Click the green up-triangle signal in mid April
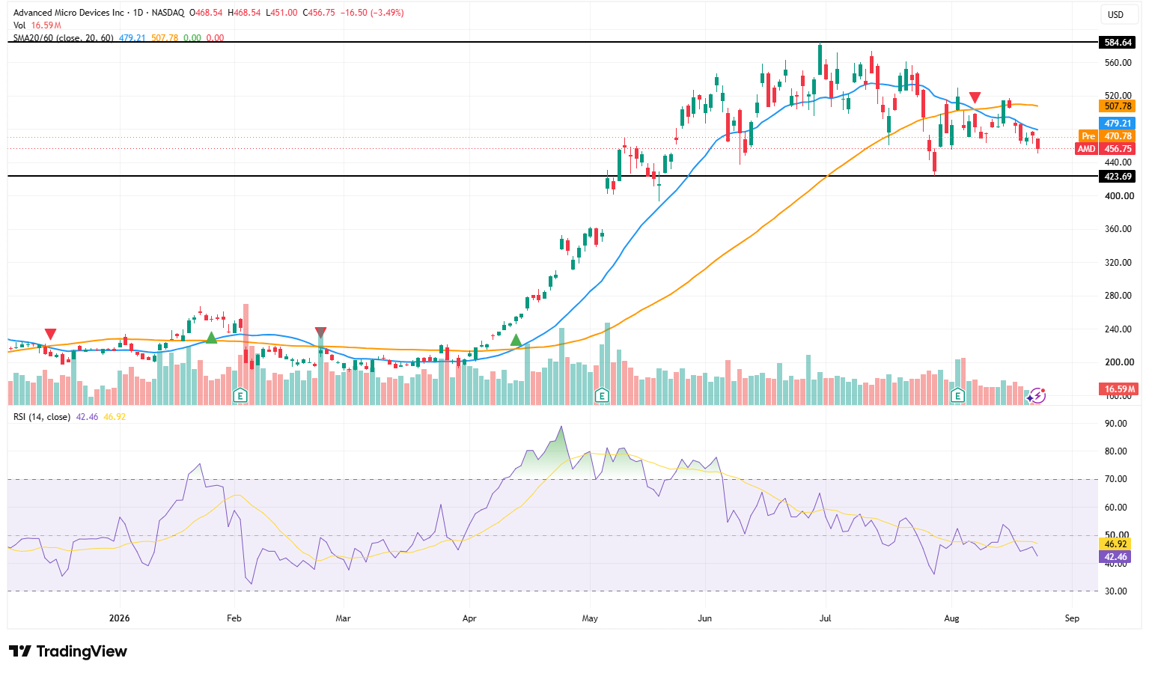Viewport: 1149px width, 673px height. coord(516,340)
